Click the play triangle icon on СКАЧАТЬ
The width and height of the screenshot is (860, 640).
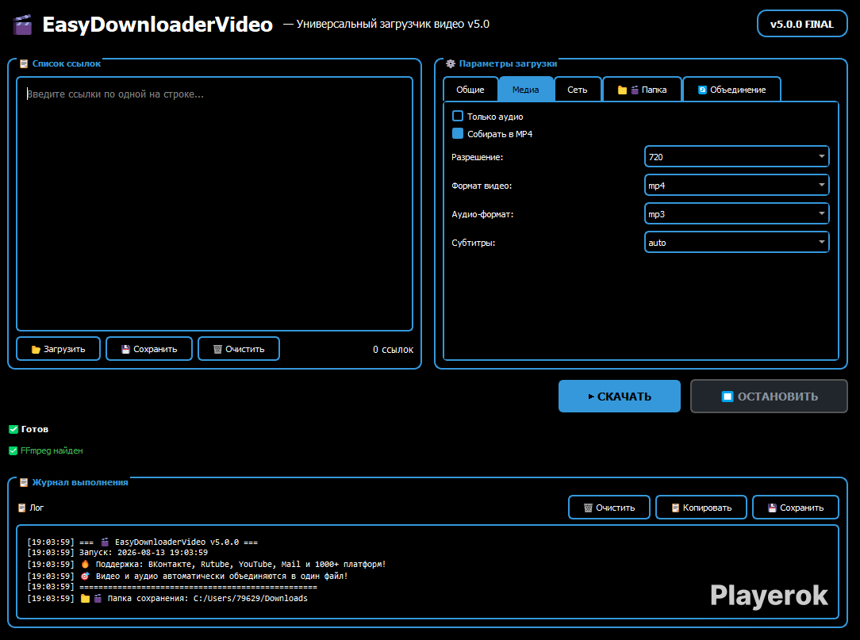point(591,397)
